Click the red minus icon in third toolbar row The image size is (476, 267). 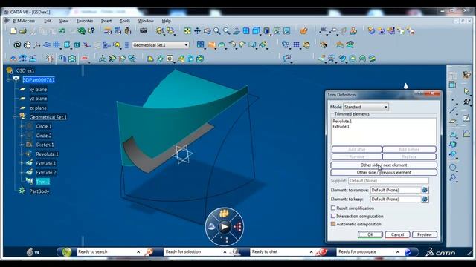(85, 59)
